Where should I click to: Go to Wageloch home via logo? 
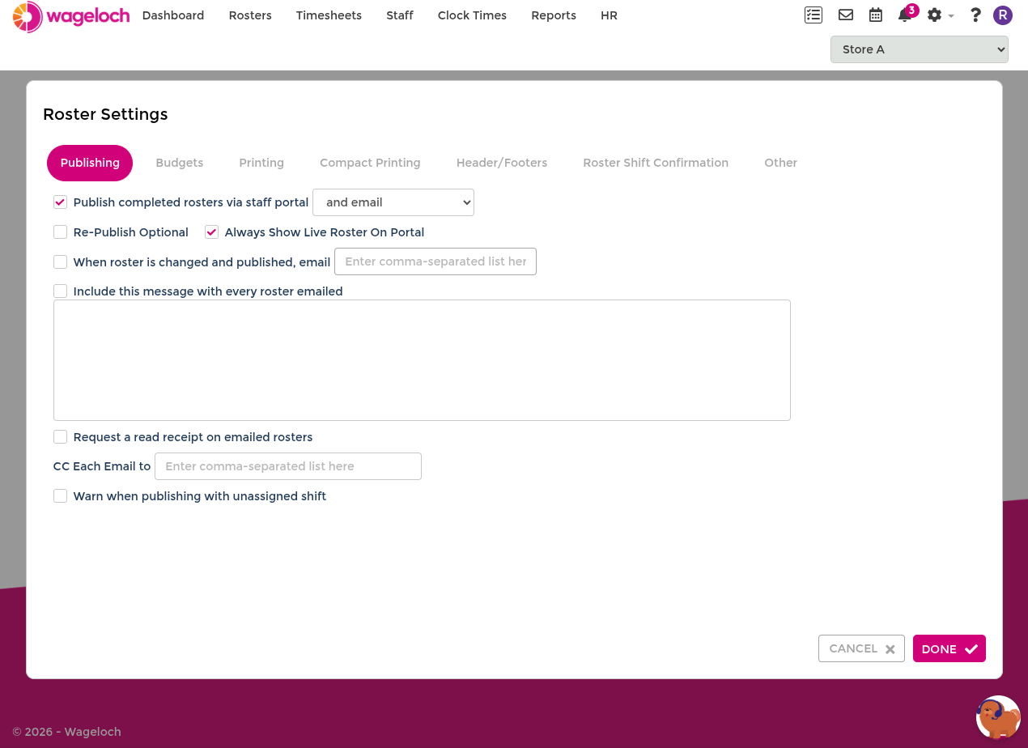click(x=71, y=16)
